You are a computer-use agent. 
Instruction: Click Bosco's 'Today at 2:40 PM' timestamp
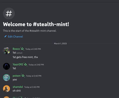pyautogui.click(x=33, y=49)
